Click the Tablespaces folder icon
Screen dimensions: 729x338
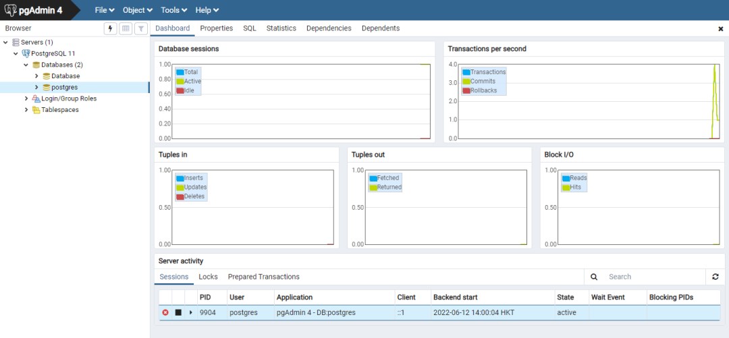36,110
